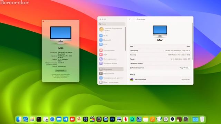221x124 pixels.
Task: Open the blue Downloads folder in Dock
Action: point(195,119)
